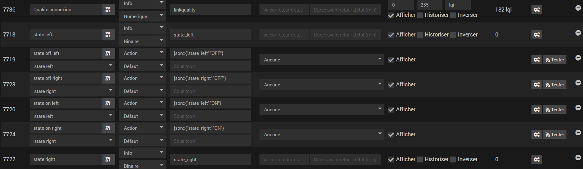Uncheck Afficher for state off right
The height and width of the screenshot is (169, 583).
[391, 85]
